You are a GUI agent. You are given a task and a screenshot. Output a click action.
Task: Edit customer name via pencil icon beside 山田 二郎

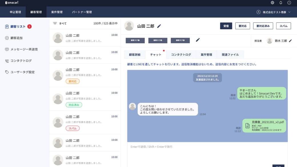pos(159,26)
